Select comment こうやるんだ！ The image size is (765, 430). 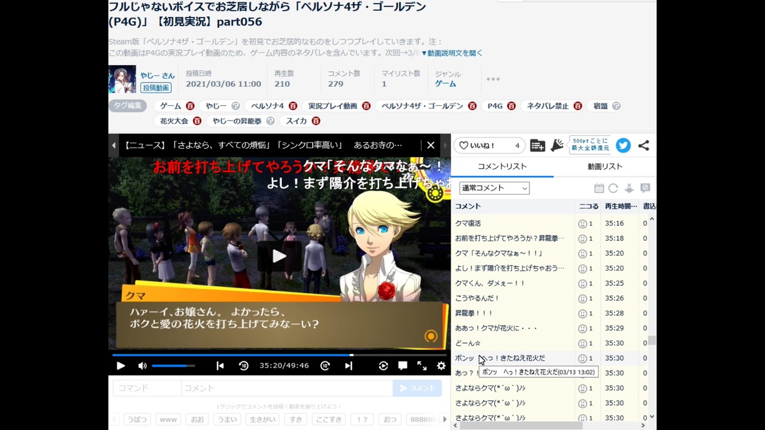click(x=477, y=298)
